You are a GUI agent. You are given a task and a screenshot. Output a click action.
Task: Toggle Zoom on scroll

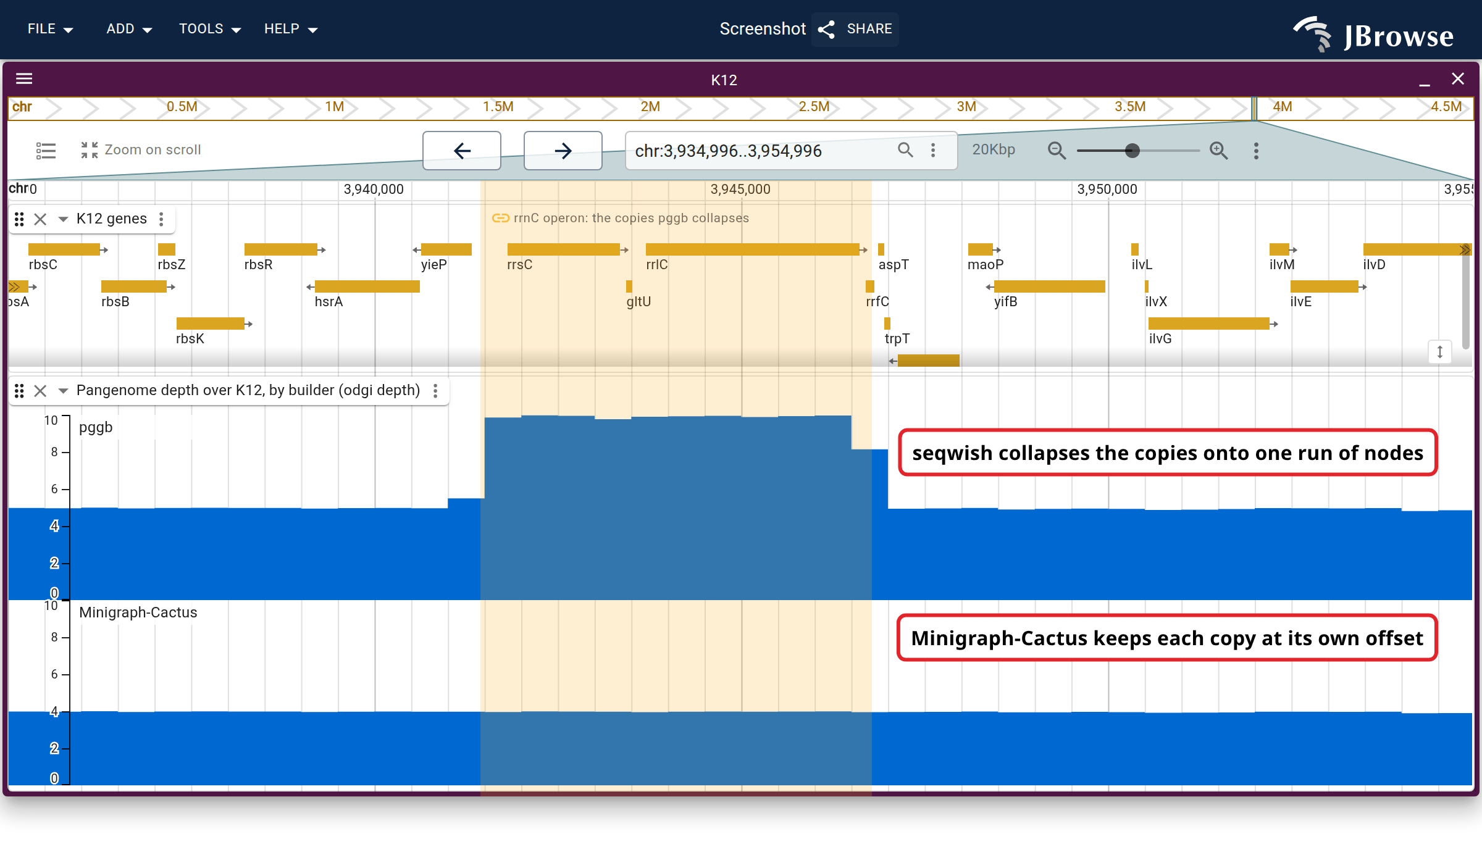[141, 150]
